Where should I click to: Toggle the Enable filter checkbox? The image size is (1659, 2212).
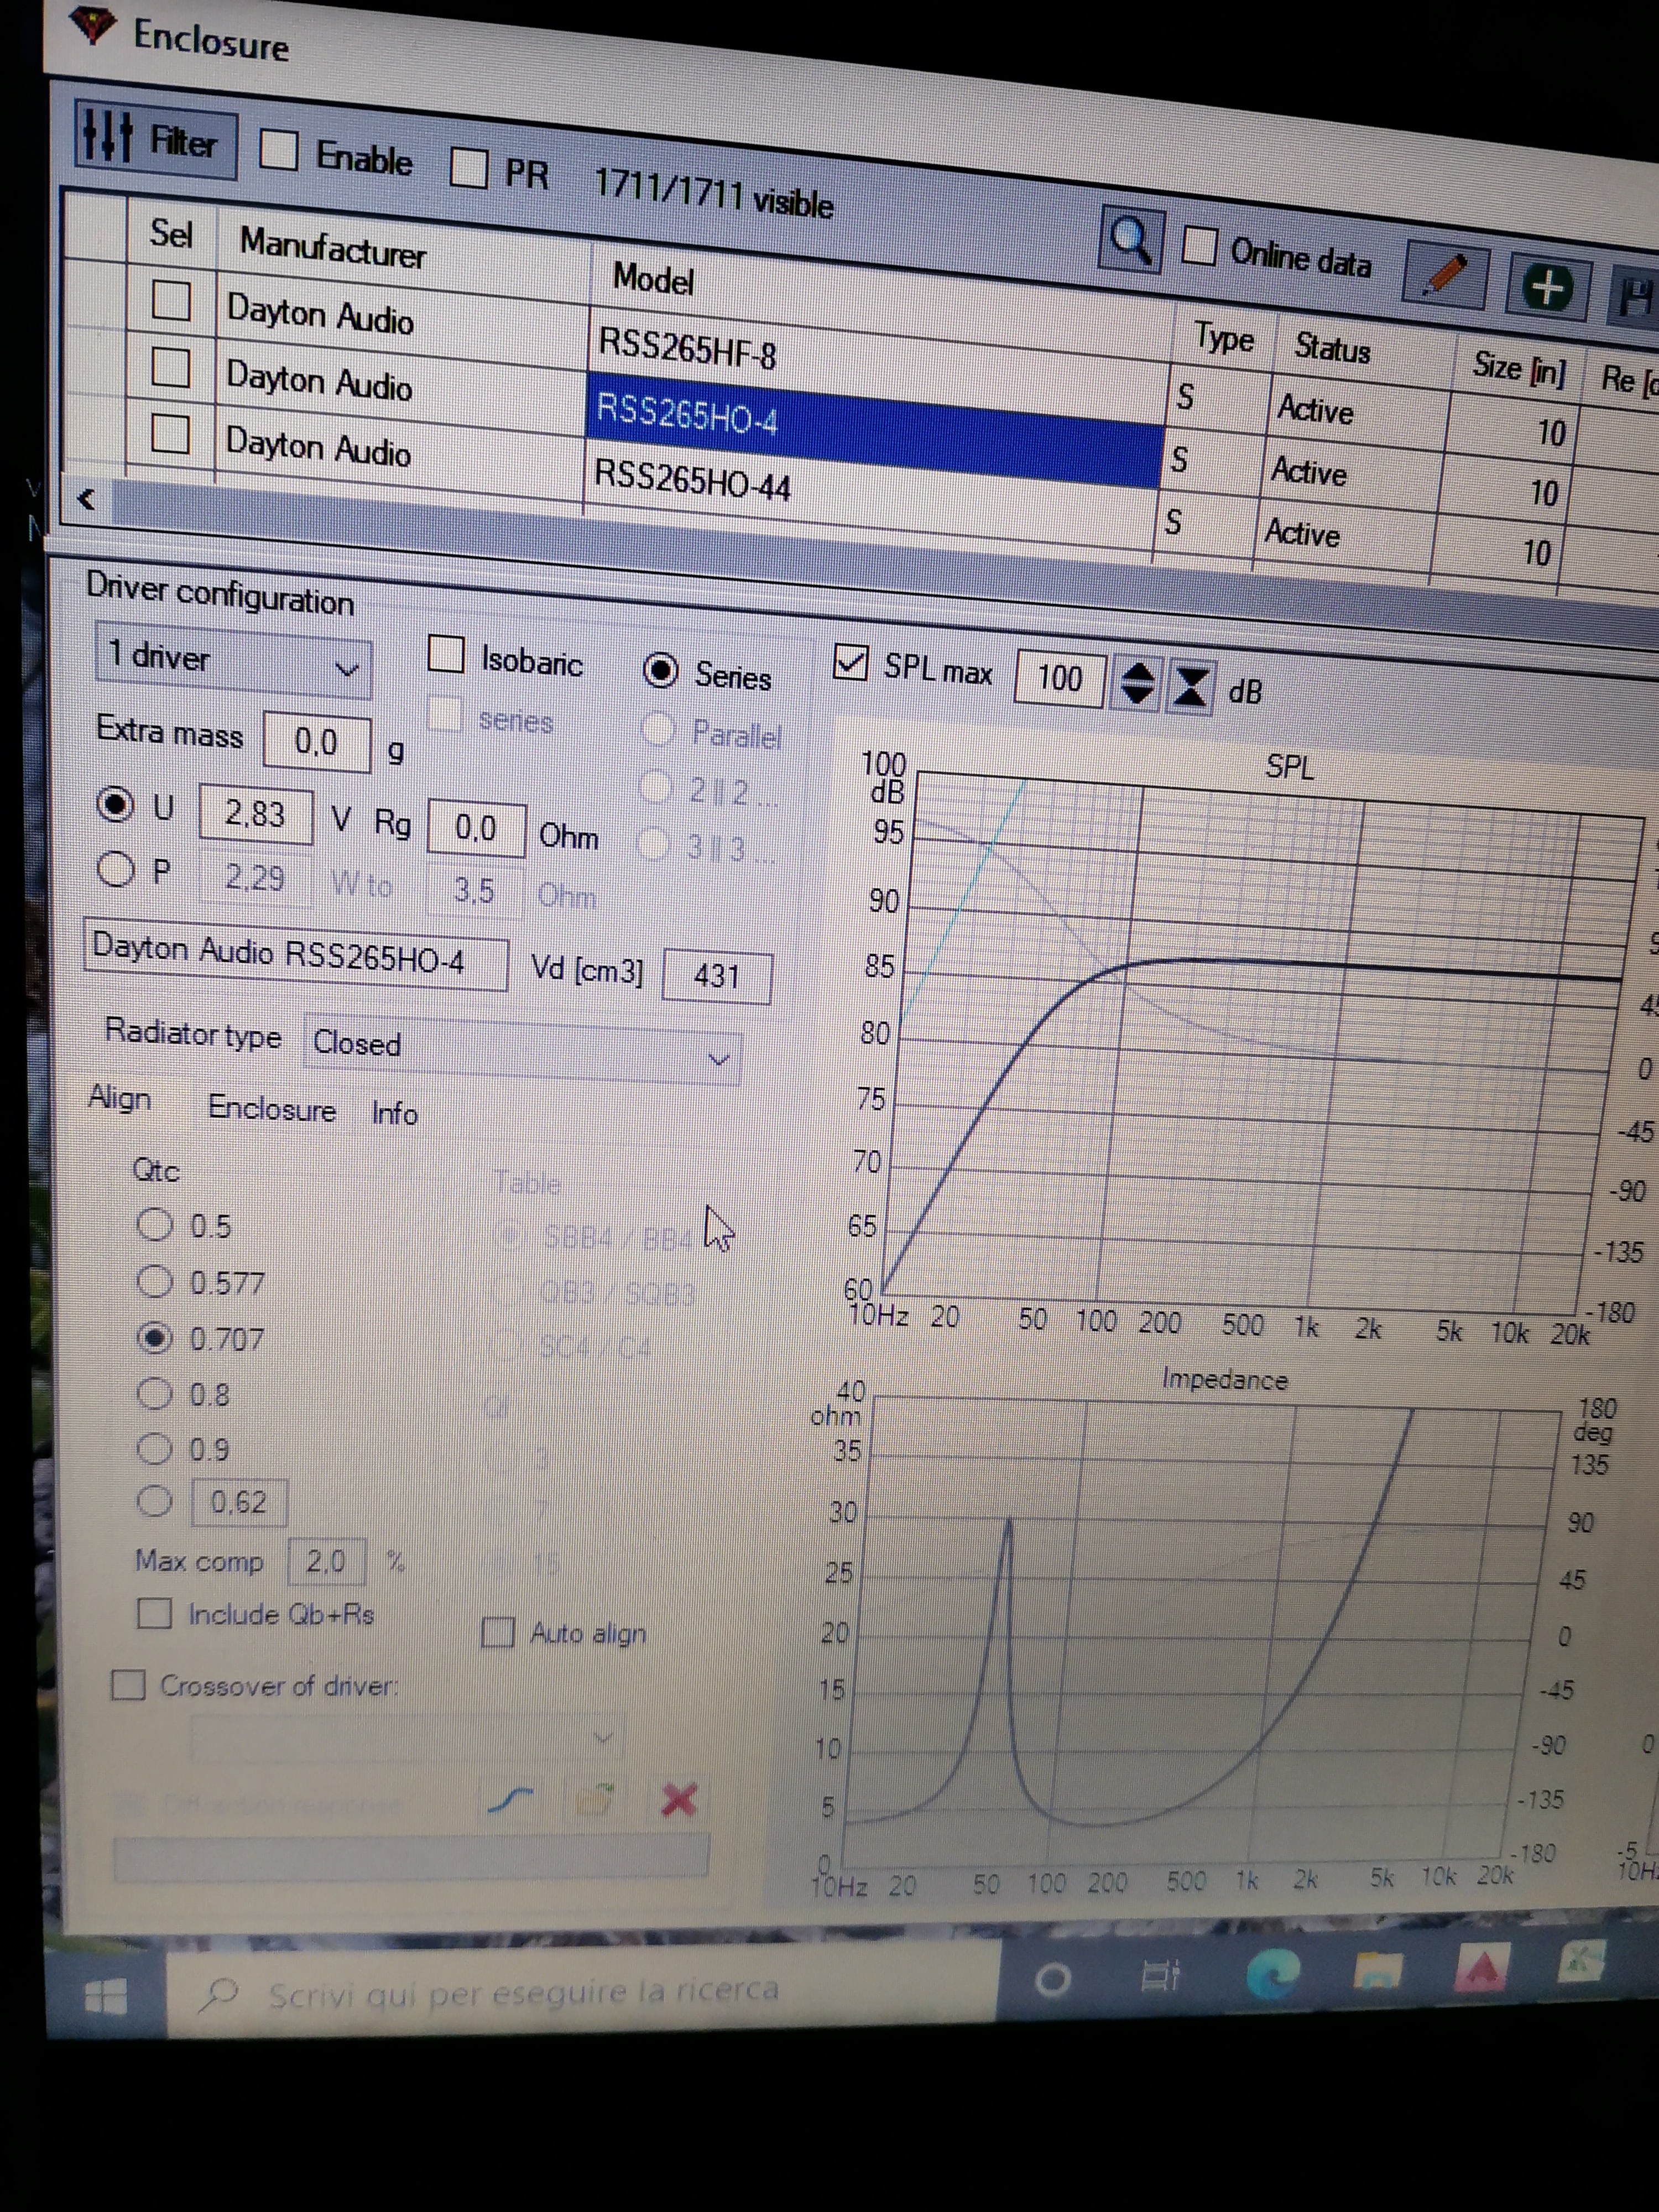pyautogui.click(x=278, y=150)
